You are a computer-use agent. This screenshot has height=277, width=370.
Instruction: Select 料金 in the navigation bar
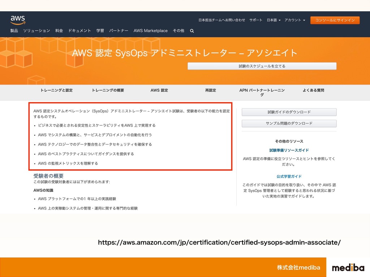click(x=59, y=31)
